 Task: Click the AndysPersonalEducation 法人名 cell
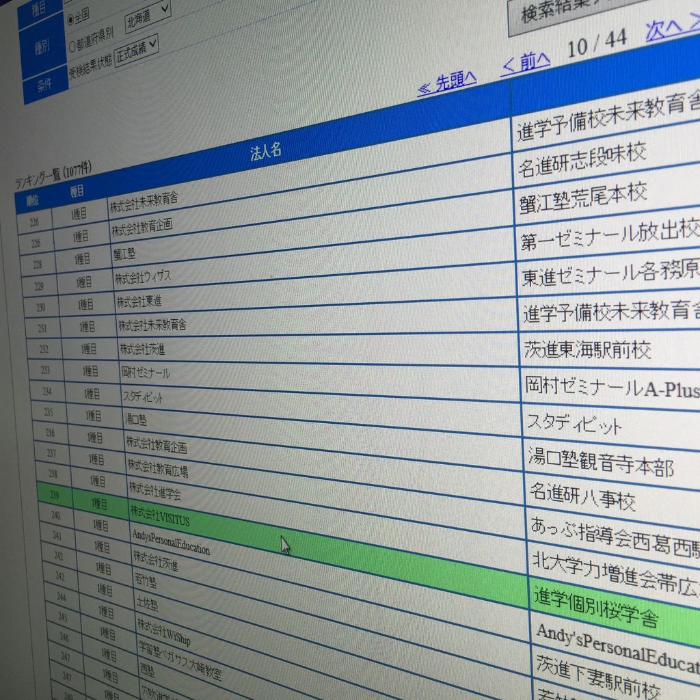tap(171, 542)
